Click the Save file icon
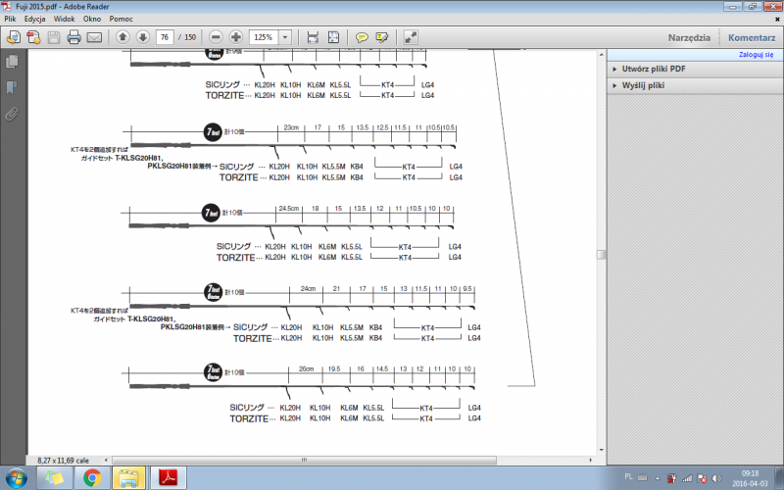784x490 pixels. [x=53, y=37]
